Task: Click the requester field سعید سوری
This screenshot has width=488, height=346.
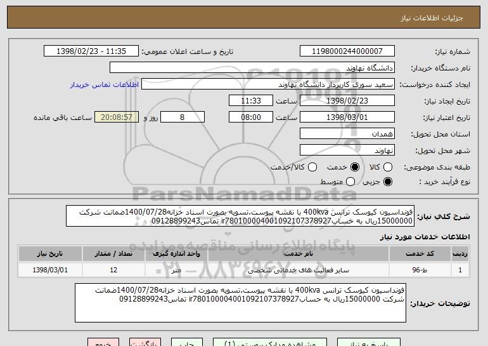Action: click(268, 84)
